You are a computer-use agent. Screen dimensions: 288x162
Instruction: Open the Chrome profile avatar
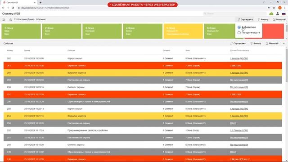280,8
